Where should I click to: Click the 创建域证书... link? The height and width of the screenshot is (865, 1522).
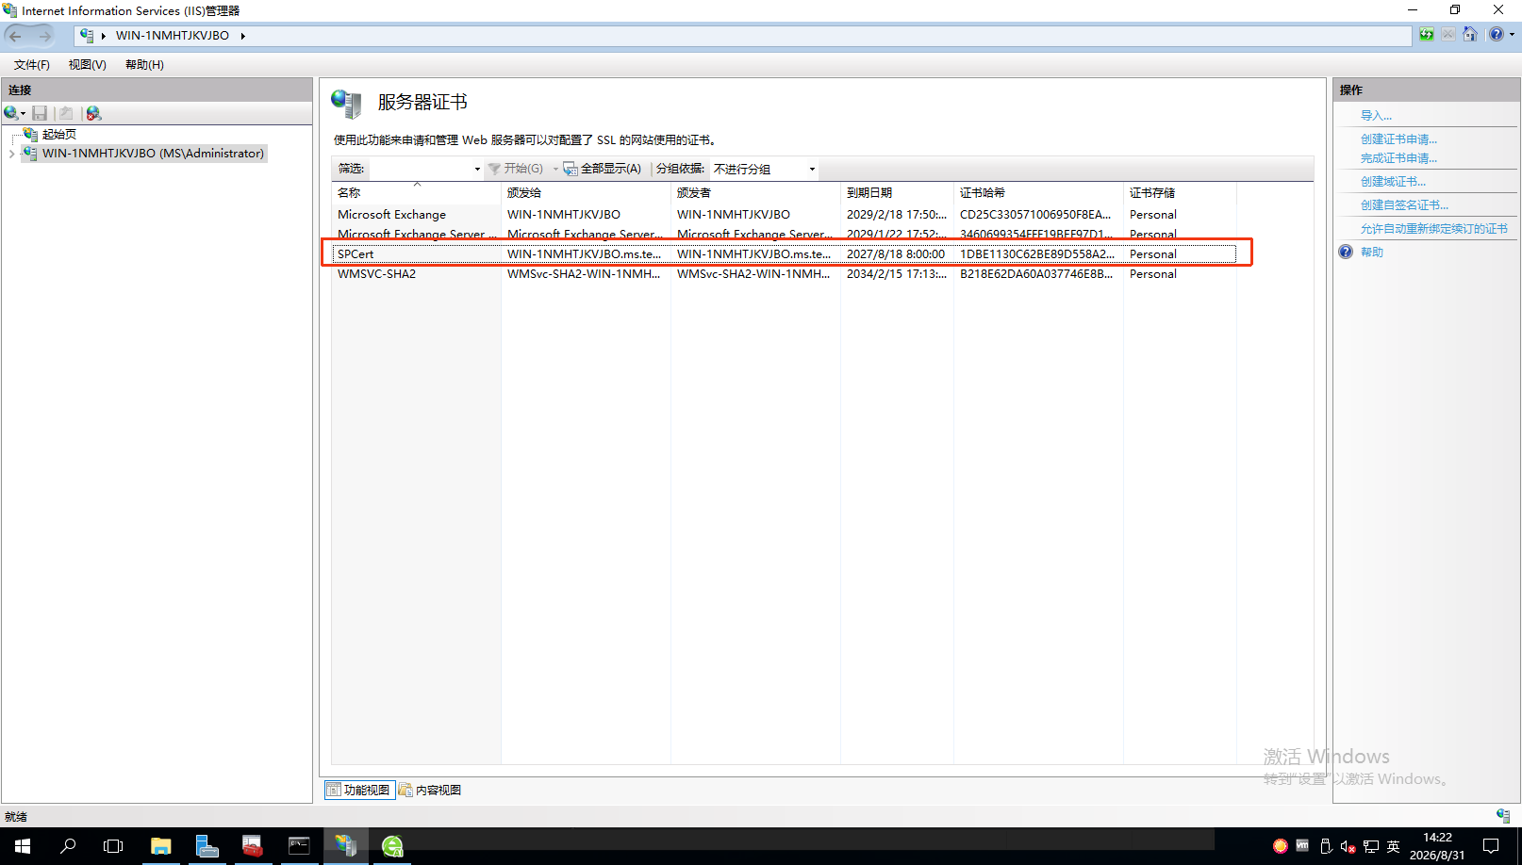click(x=1393, y=182)
